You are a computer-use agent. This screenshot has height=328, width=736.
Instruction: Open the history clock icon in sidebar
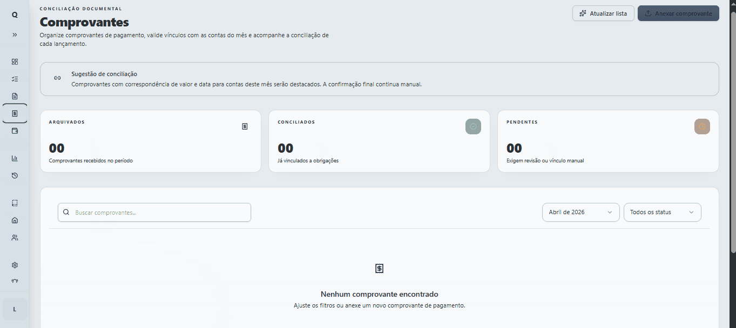[15, 175]
